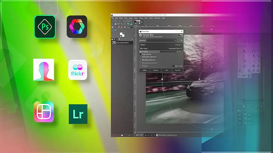Image resolution: width=273 pixels, height=153 pixels.
Task: Select the Free Select lasso tool
Action: (x=119, y=24)
